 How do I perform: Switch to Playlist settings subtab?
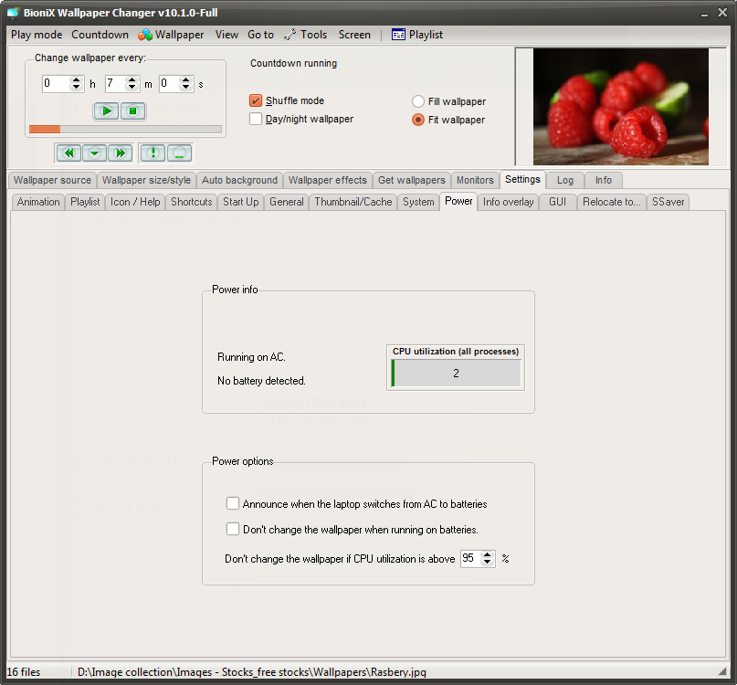coord(85,202)
